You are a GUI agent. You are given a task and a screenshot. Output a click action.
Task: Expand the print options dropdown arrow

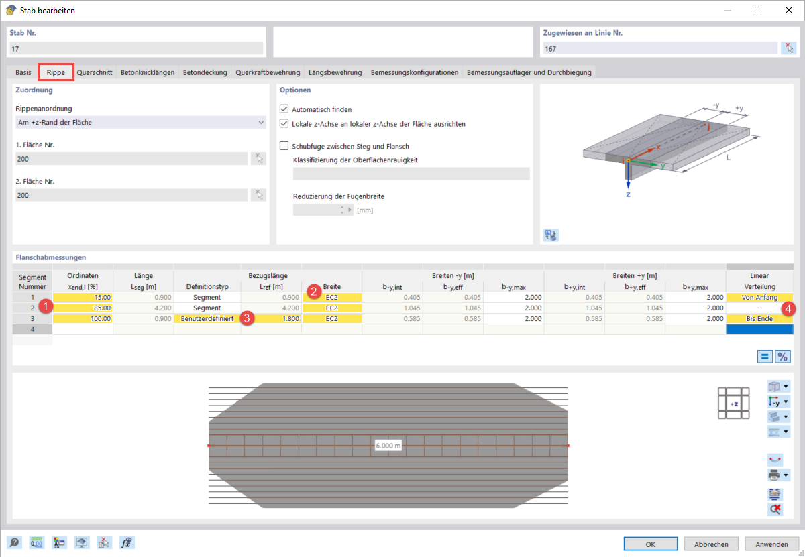click(x=786, y=475)
